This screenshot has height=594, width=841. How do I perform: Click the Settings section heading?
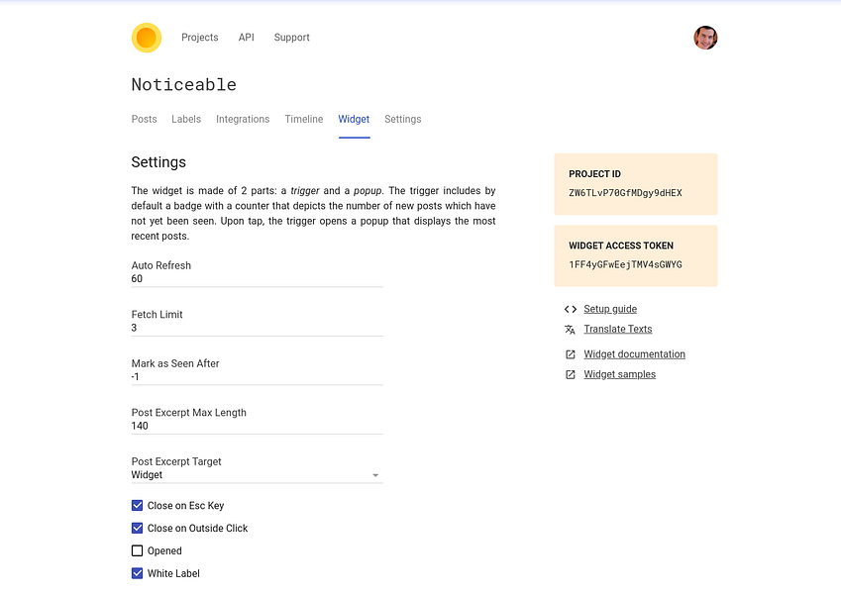click(158, 162)
